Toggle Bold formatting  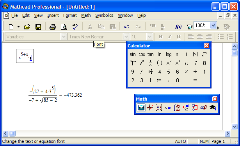tap(160, 37)
